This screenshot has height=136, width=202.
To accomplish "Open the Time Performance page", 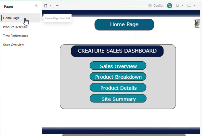I will pos(15,36).
